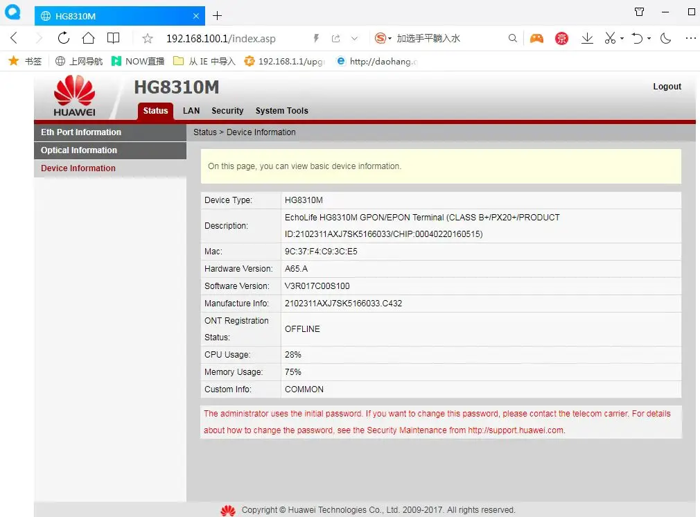Expand the undo closed tab dropdown arrow
The height and width of the screenshot is (517, 700).
tap(649, 38)
